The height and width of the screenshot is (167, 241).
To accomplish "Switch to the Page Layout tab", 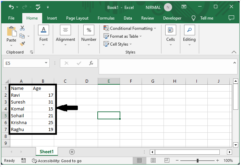I will pyautogui.click(x=77, y=18).
